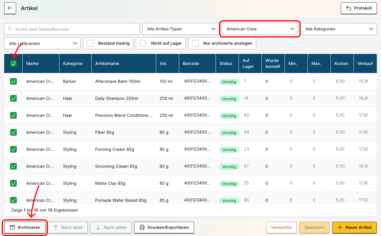Expand the American Crew brand dropdown
The height and width of the screenshot is (236, 381).
(x=260, y=29)
